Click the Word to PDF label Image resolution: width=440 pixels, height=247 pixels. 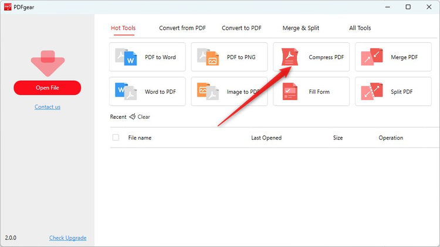160,92
